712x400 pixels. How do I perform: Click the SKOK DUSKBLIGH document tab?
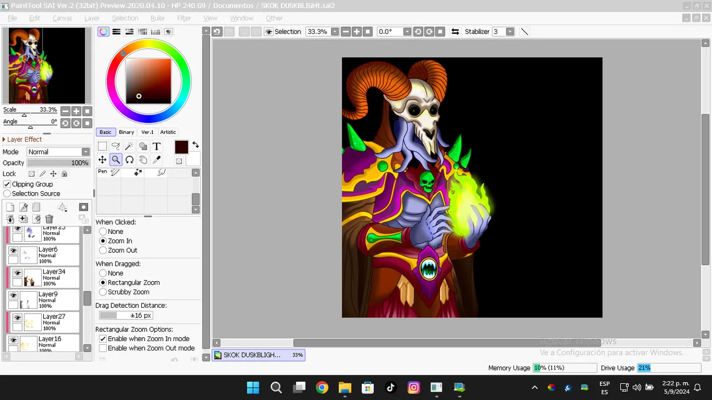(x=259, y=355)
